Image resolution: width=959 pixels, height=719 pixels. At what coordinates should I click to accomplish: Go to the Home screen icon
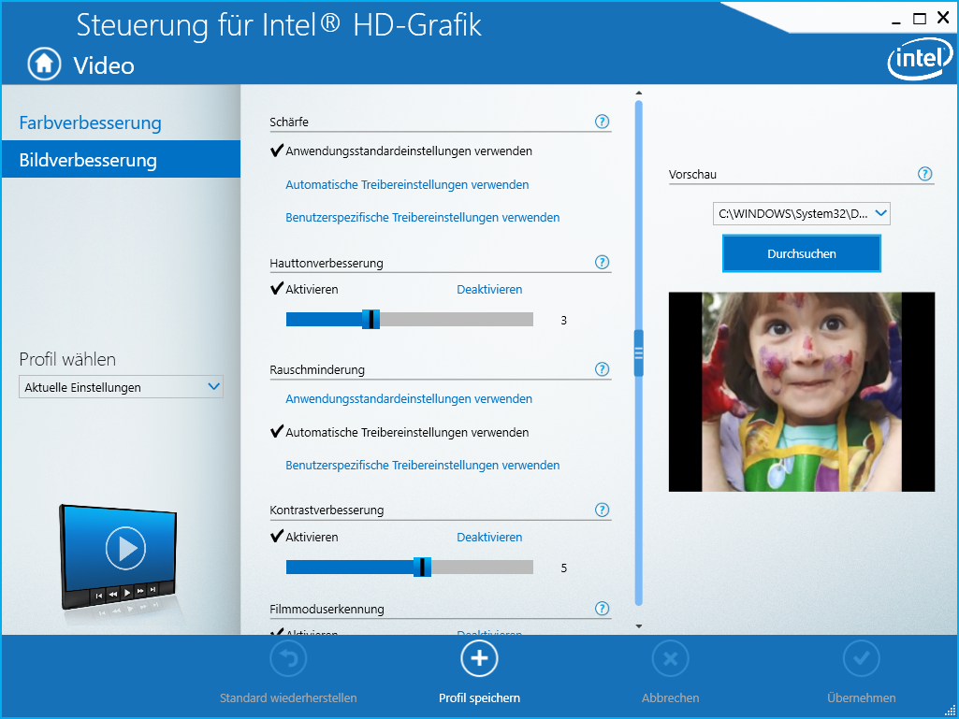point(44,65)
